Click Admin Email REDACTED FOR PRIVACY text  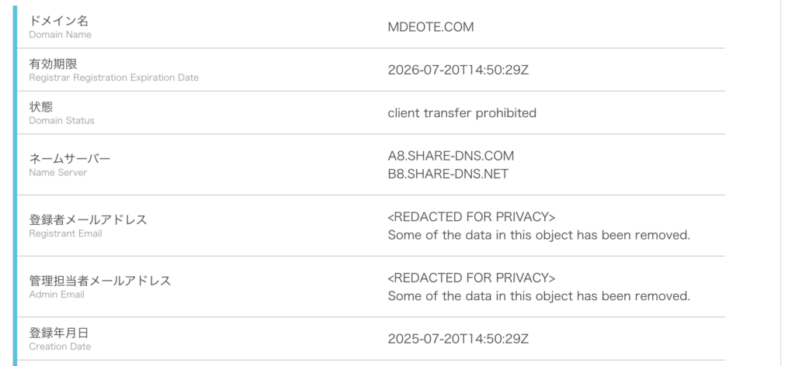coord(471,278)
